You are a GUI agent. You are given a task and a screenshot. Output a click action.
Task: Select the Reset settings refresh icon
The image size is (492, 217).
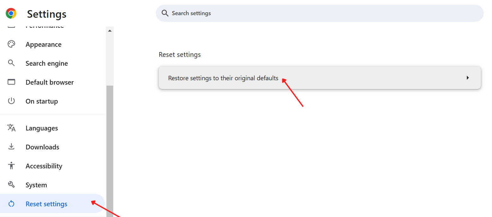pos(11,204)
